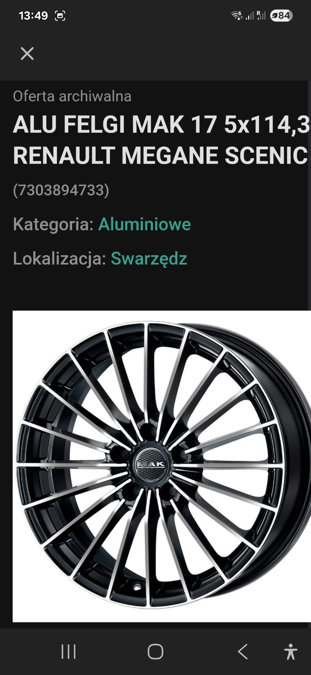Viewport: 311px width, 675px height.
Task: Tap the Wi-Fi status icon
Action: (x=237, y=16)
